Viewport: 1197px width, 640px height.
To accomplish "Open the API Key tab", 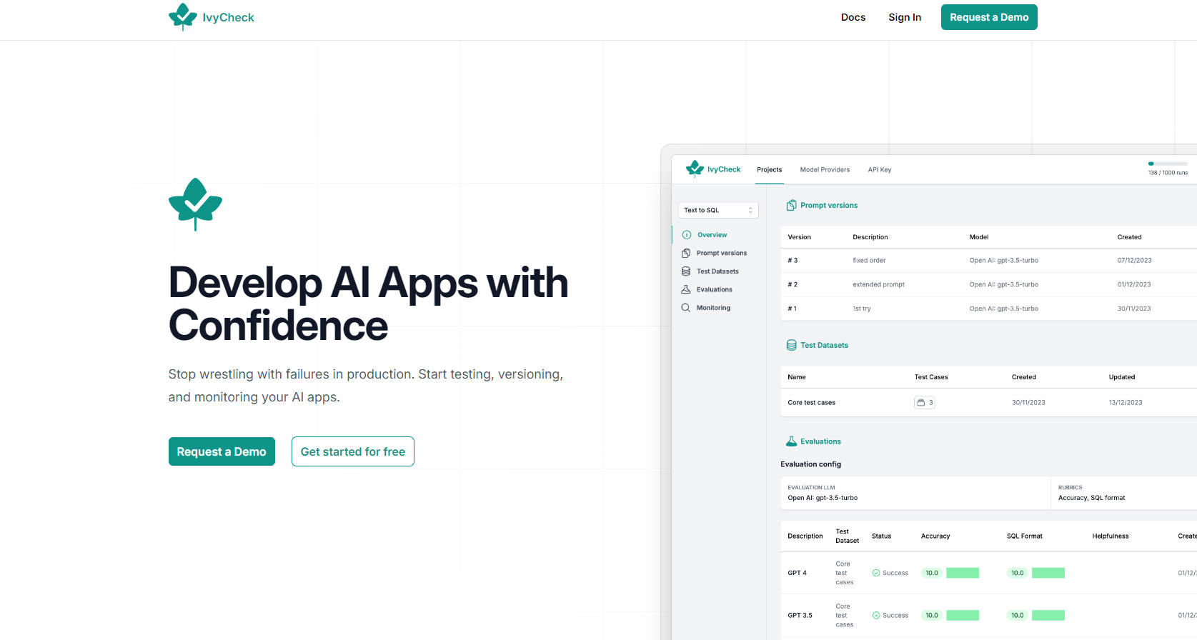I will pos(880,169).
